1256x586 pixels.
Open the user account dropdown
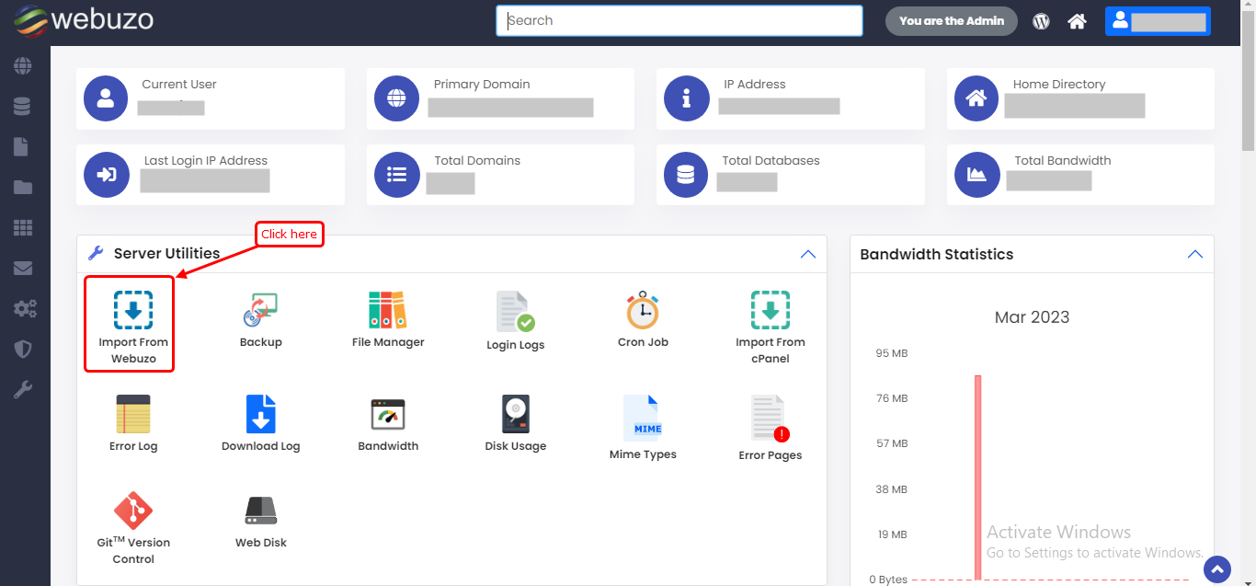1158,21
